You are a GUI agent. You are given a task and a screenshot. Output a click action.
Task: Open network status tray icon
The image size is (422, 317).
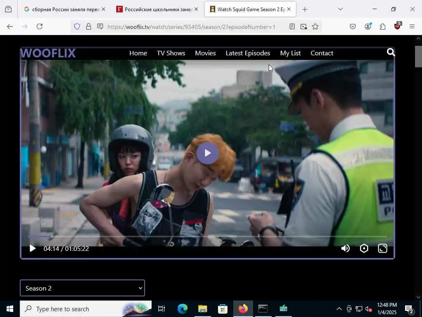coord(359,309)
